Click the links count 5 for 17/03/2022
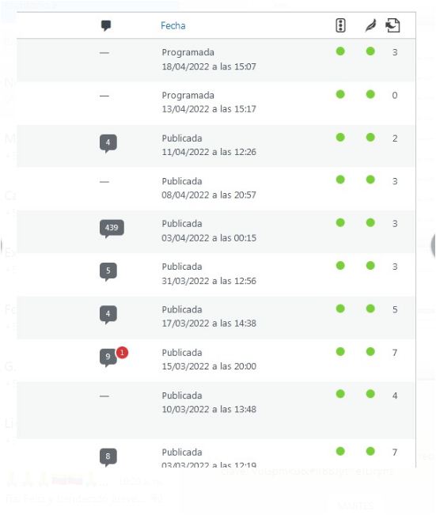This screenshot has width=436, height=515. click(x=395, y=310)
